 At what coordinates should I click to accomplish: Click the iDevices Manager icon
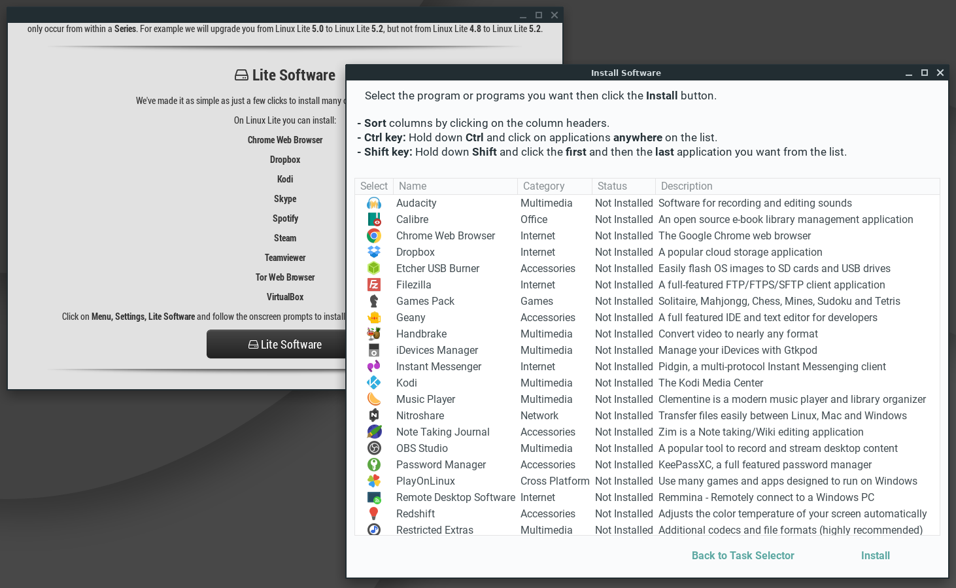point(374,350)
